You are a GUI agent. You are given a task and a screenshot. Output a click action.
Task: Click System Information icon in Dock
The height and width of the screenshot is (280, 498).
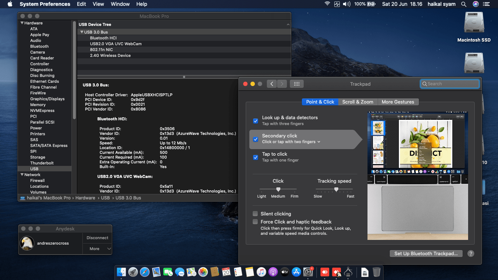click(x=349, y=272)
